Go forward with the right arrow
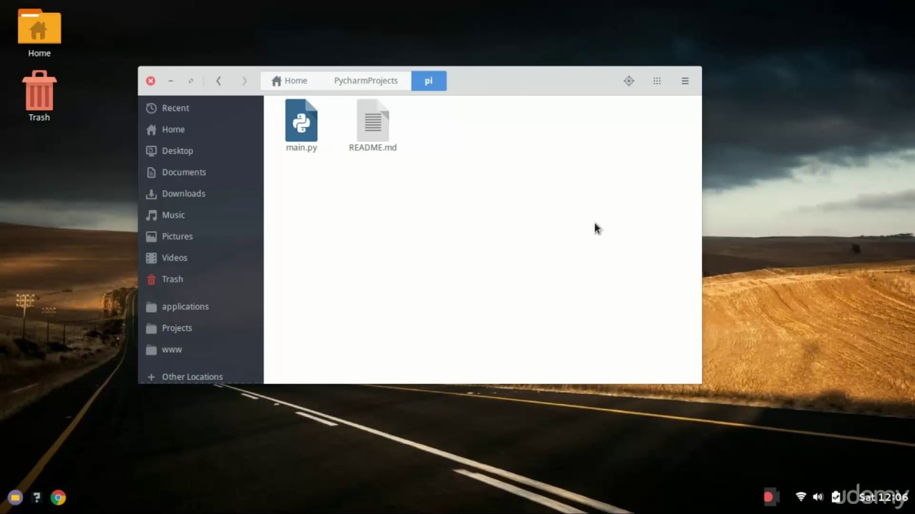915x514 pixels. [x=244, y=81]
